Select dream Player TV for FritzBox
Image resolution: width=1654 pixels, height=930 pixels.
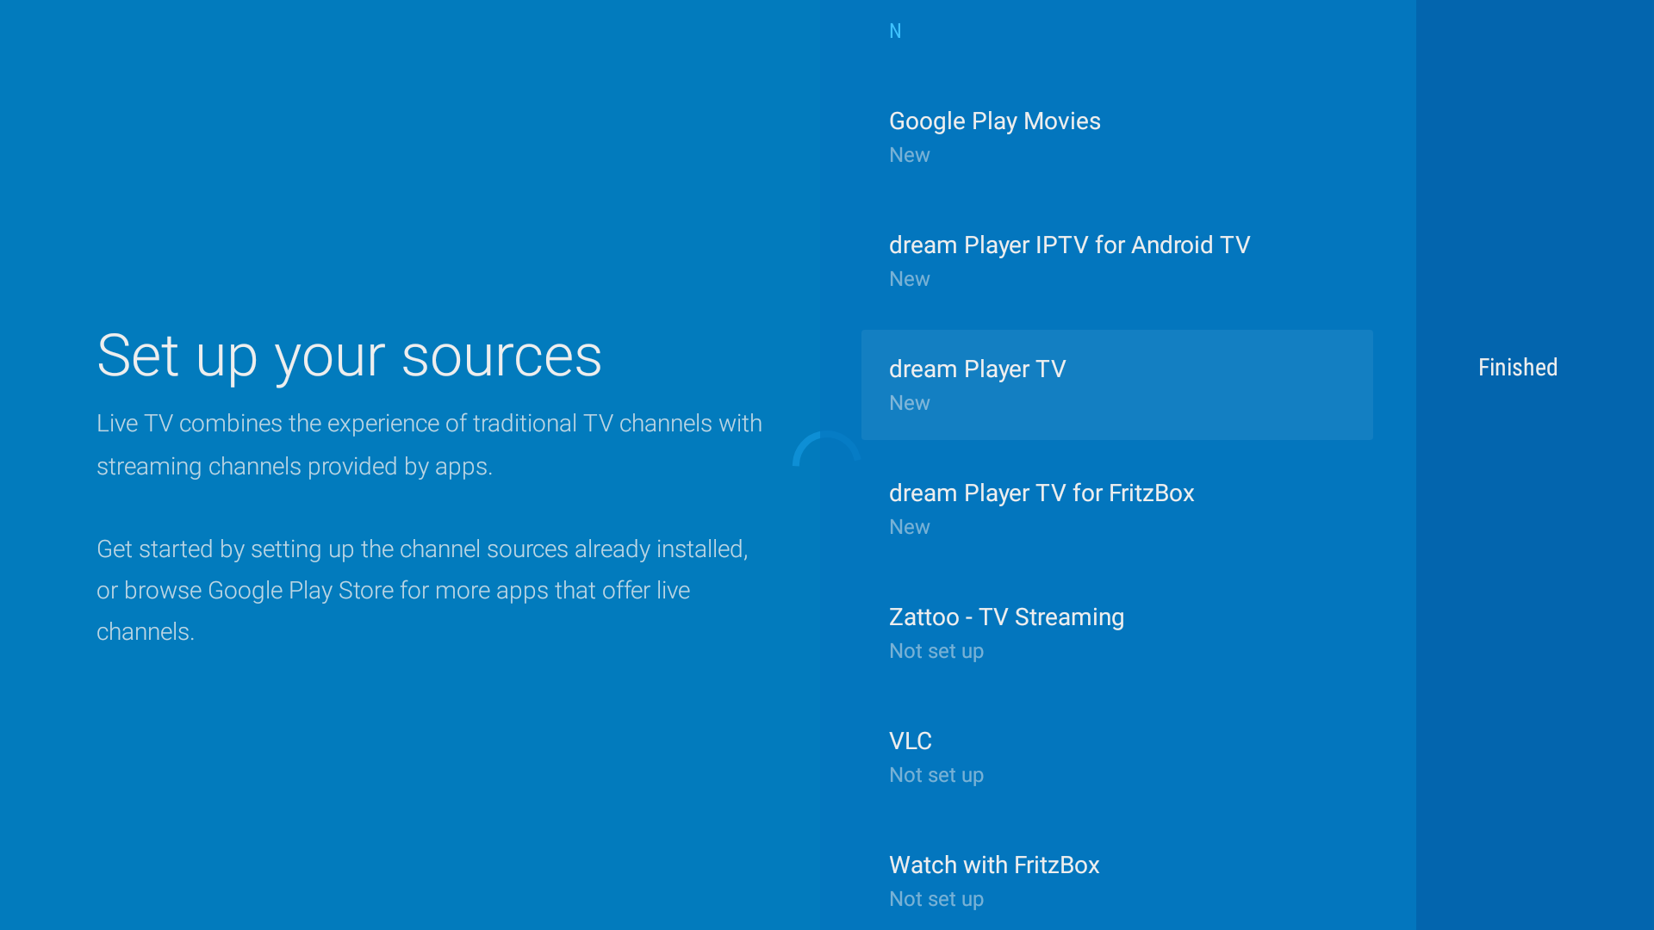[x=1117, y=509]
